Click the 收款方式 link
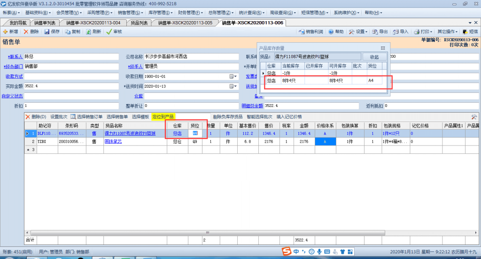 pos(14,76)
